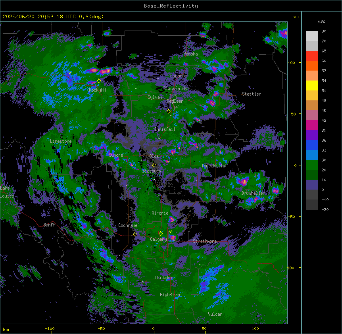Pick the bright yellow 51–54 dBZ swatch
This screenshot has height=334, width=342.
click(312, 85)
